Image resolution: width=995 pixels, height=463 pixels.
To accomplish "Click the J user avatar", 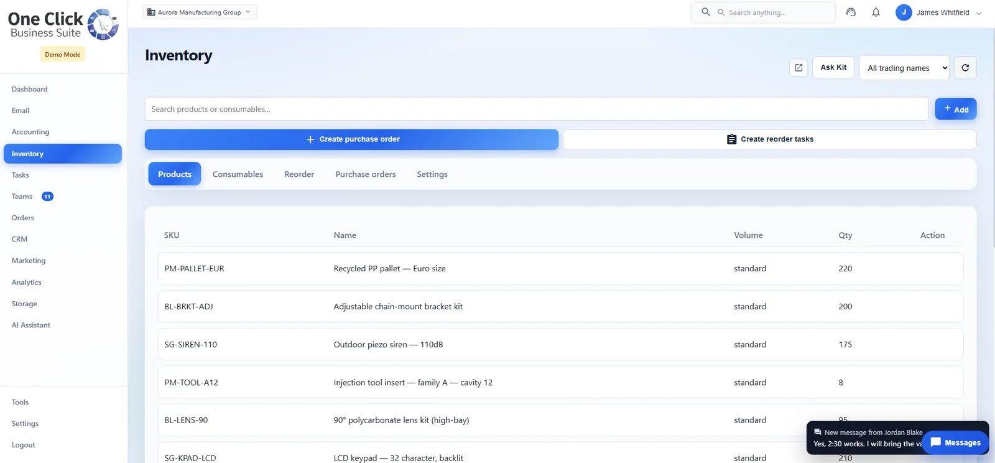I will pos(904,12).
